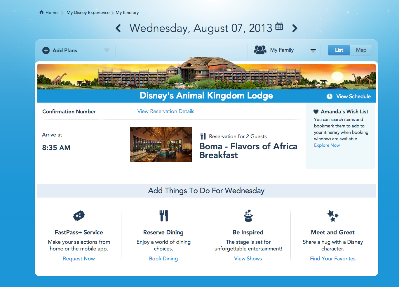Click Explore Now in Wish List

point(327,145)
